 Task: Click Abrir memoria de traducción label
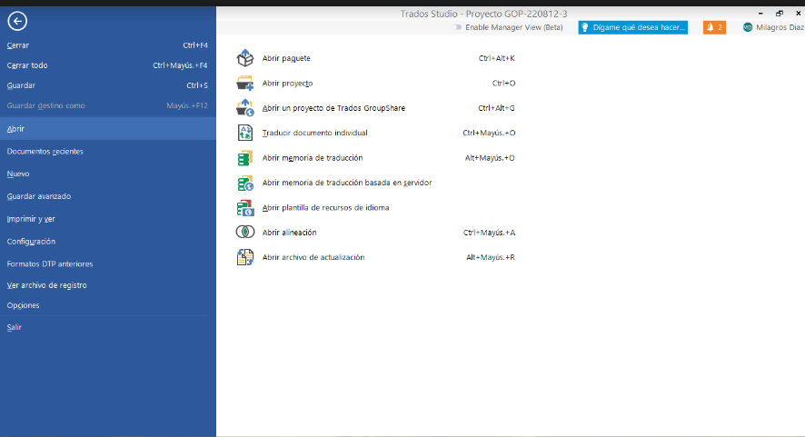point(313,158)
